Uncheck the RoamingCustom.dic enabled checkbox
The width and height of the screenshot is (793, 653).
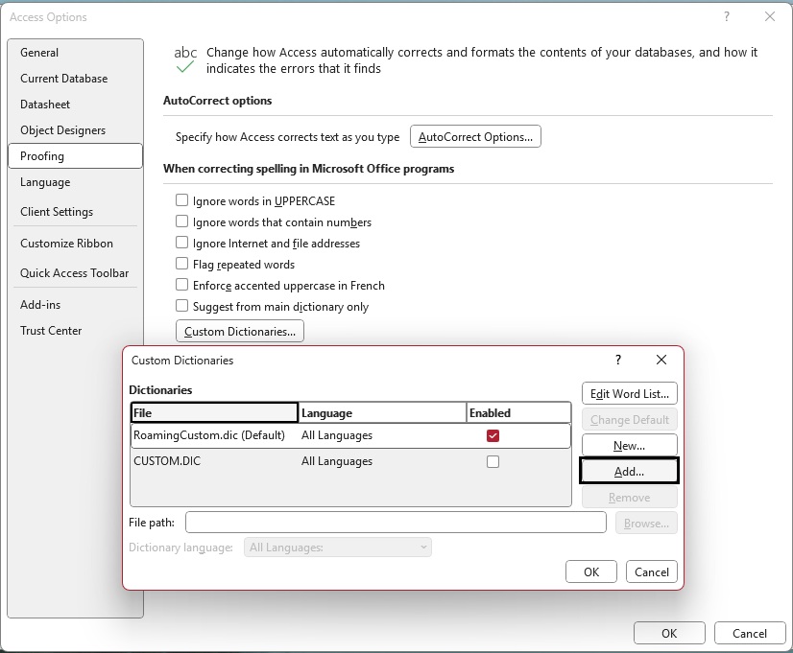pyautogui.click(x=493, y=435)
